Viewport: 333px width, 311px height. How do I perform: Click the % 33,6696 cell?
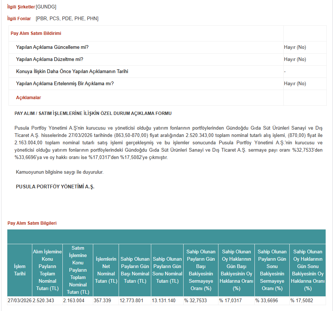pos(272,301)
